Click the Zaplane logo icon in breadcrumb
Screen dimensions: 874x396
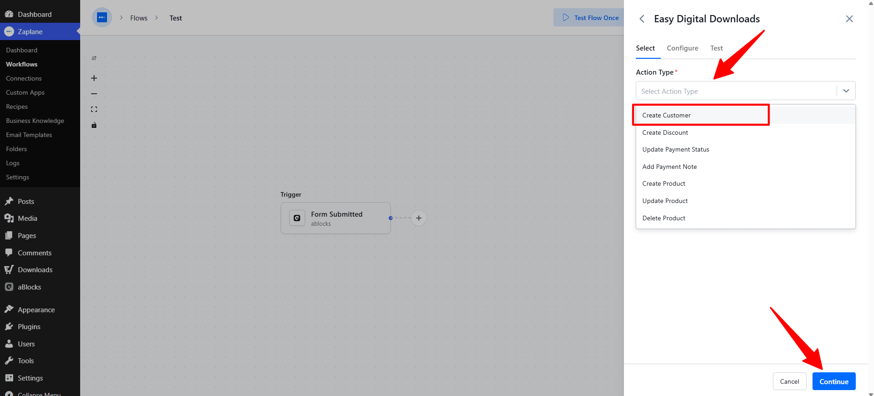[x=102, y=18]
